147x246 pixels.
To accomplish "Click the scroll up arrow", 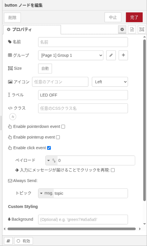I will pos(145,37).
